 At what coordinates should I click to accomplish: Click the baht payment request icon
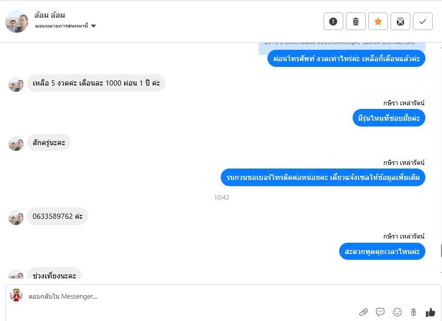[x=413, y=312]
